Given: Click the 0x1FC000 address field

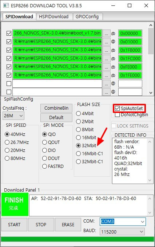Looking at the screenshot, I should pos(130,59).
